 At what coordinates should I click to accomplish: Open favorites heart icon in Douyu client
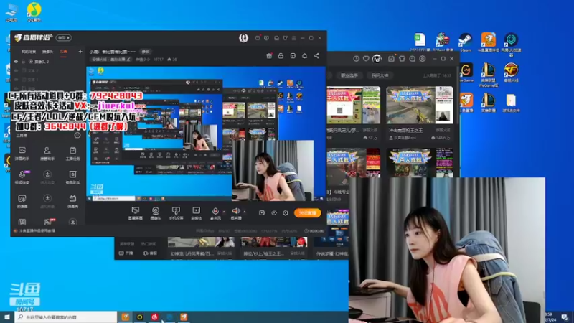pyautogui.click(x=366, y=59)
